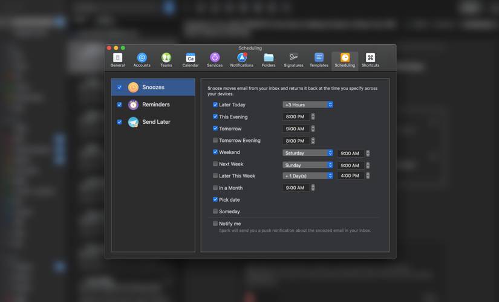Adjust In a Month time stepper
This screenshot has width=499, height=302.
pos(313,188)
